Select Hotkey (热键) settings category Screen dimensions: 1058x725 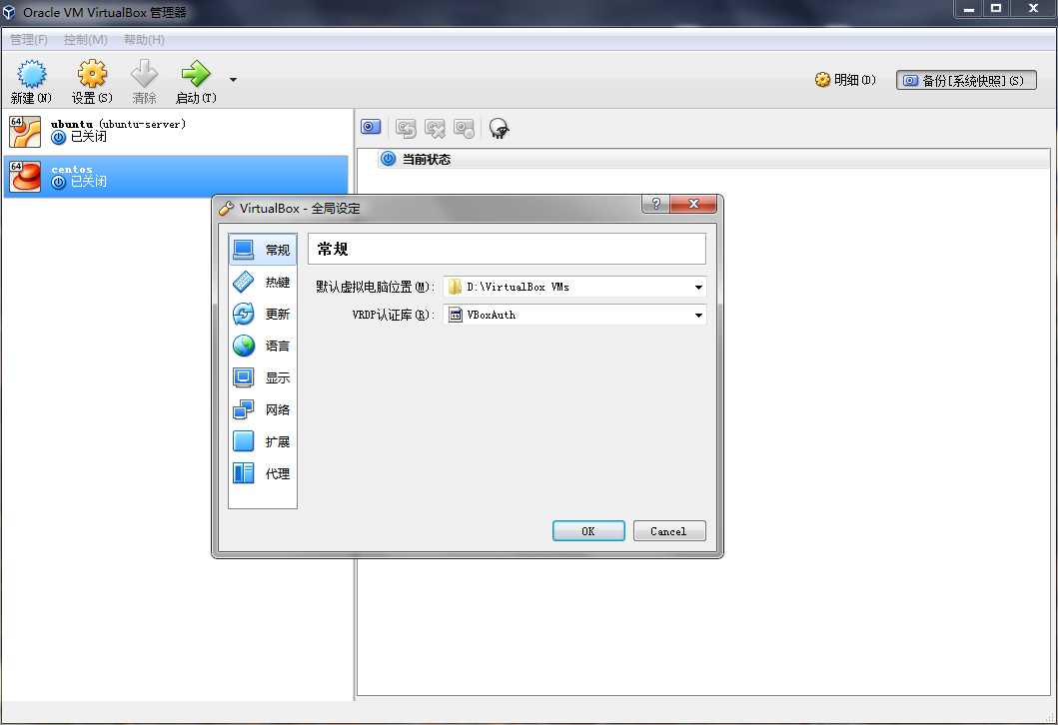click(x=263, y=282)
